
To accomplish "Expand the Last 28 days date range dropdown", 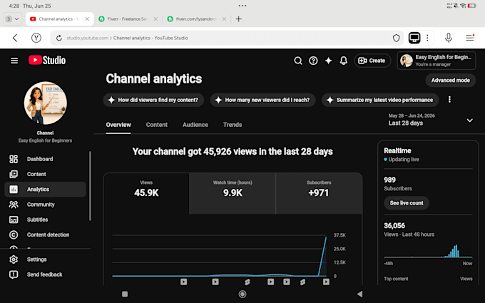I will tap(431, 120).
